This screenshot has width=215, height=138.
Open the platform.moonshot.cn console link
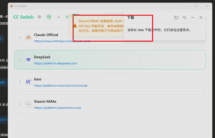pyautogui.click(x=61, y=85)
